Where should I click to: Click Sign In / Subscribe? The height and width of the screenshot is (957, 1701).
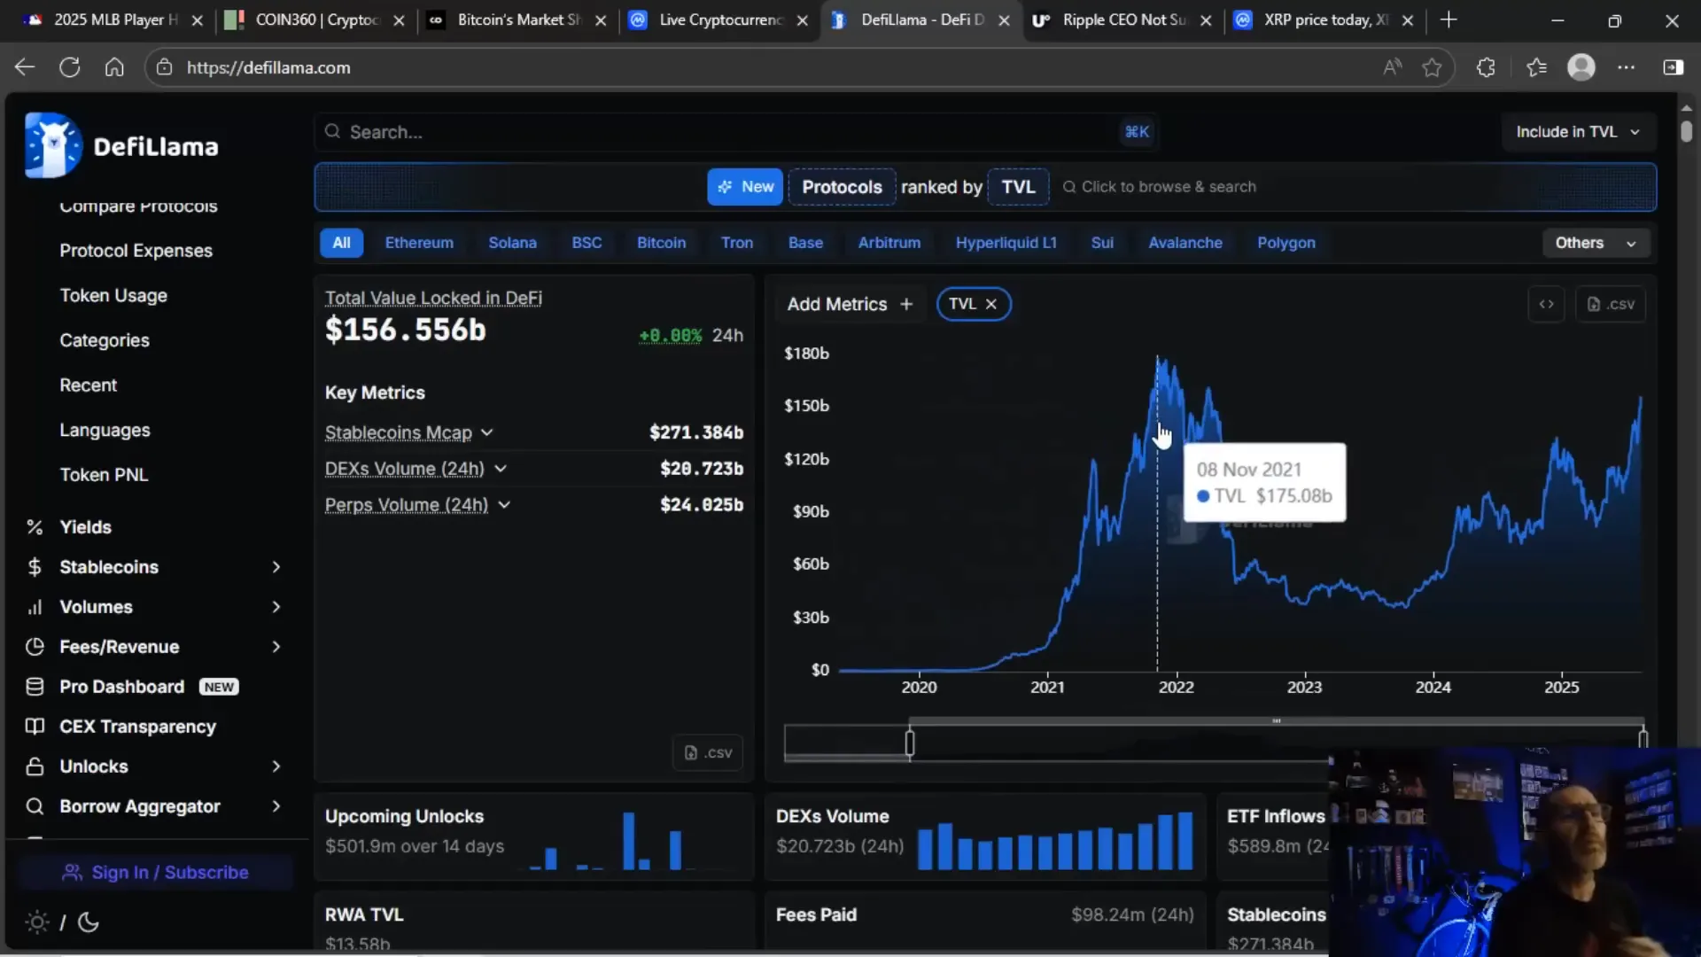click(155, 873)
